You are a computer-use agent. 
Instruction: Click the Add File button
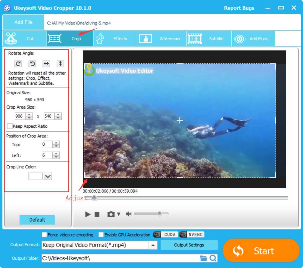coord(23,22)
